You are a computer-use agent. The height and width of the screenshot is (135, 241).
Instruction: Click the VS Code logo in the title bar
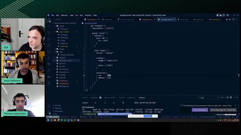point(48,15)
